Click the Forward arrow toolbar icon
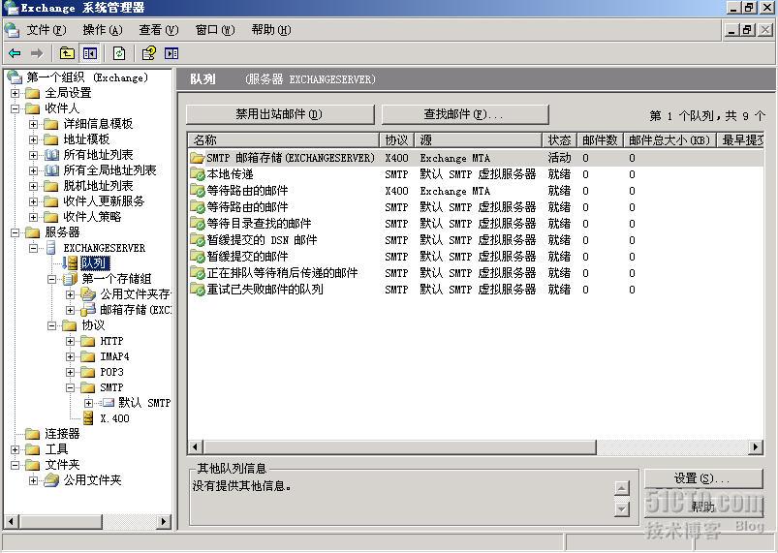This screenshot has width=778, height=553. click(x=37, y=53)
